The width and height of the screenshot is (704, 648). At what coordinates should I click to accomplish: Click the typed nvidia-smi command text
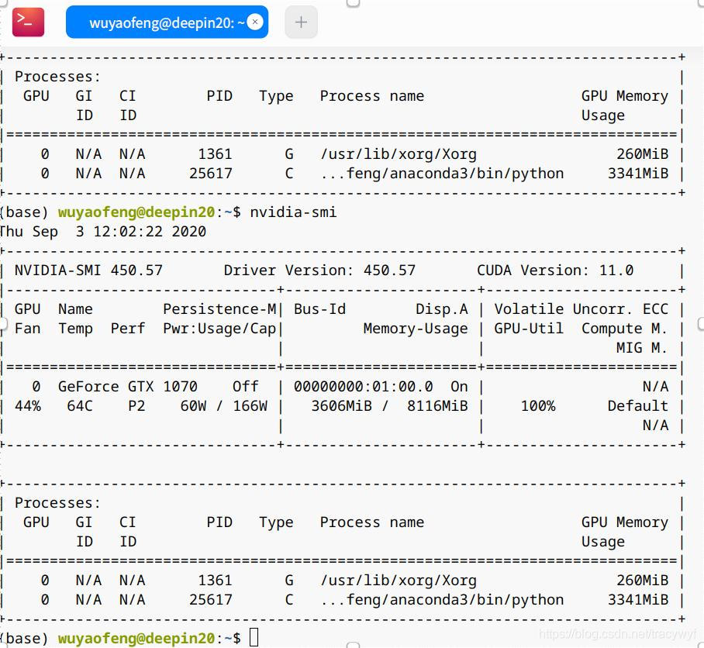pyautogui.click(x=293, y=212)
